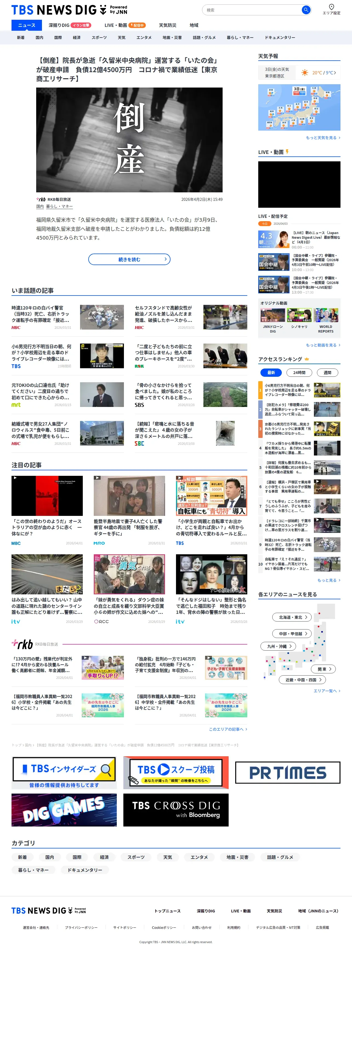Open JNN Drone DIG video icon
This screenshot has width=352, height=1057.
pos(272,316)
